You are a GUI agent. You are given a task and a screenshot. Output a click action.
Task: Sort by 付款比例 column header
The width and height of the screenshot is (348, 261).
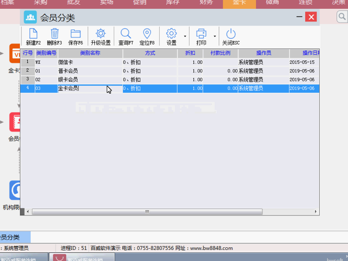click(221, 53)
